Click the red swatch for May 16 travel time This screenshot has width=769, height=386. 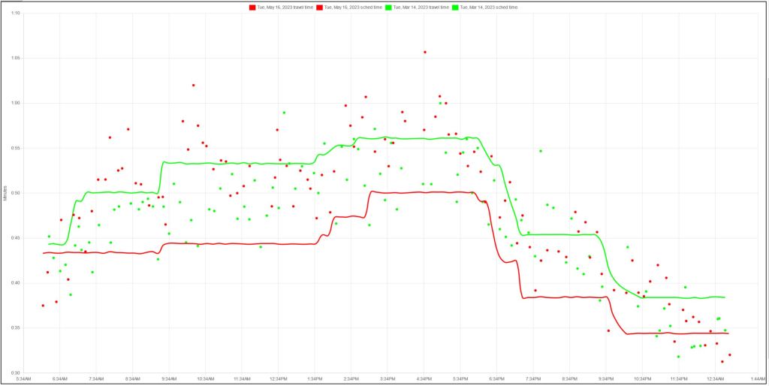pos(252,7)
